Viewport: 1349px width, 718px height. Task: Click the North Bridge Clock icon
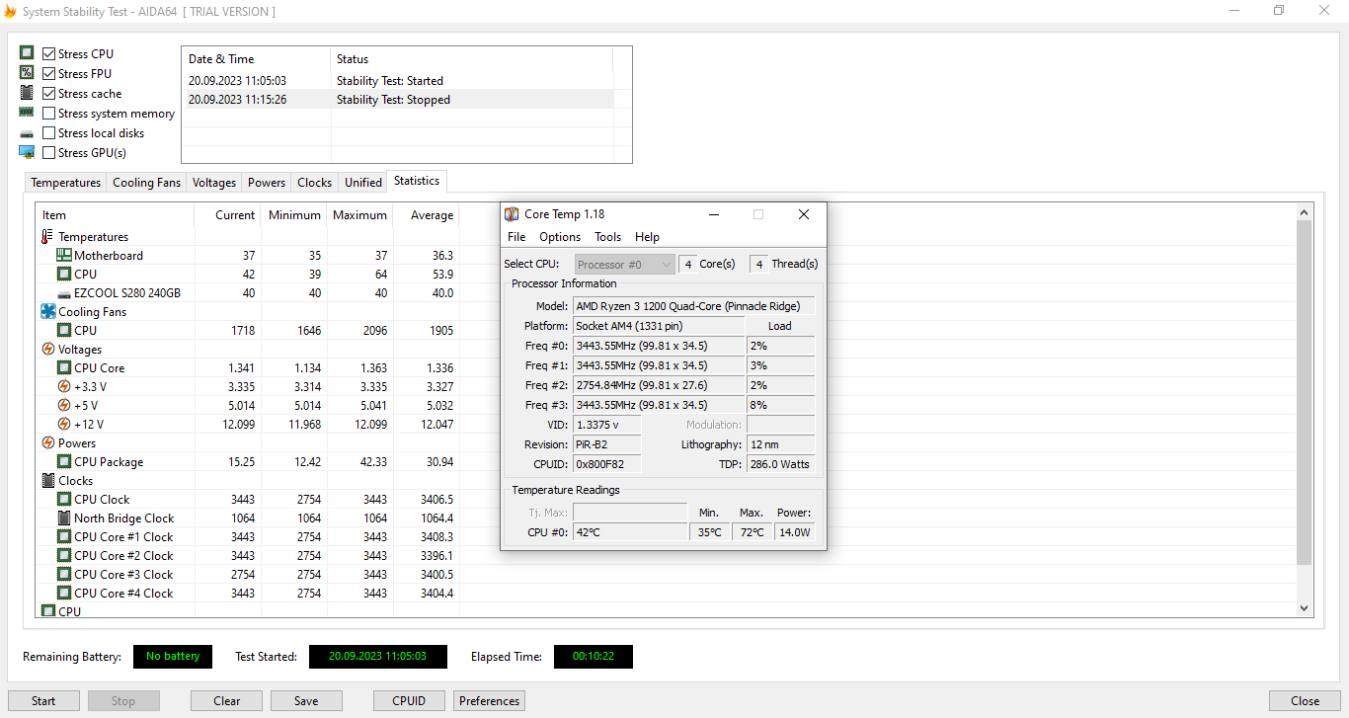pos(64,518)
